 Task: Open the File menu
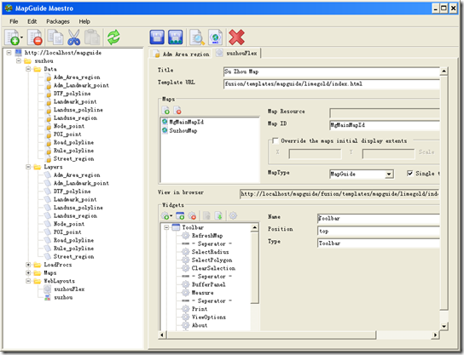coord(14,21)
